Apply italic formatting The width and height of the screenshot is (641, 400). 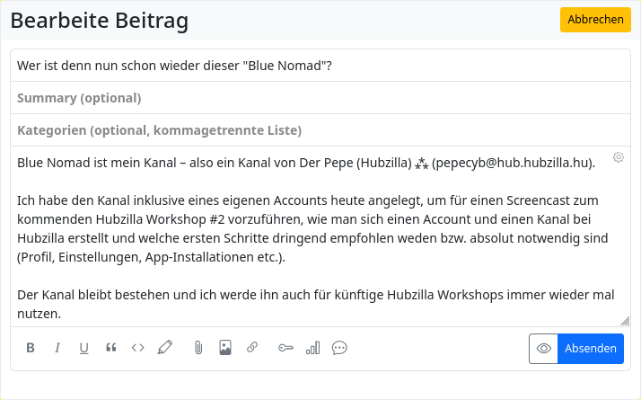(x=57, y=348)
